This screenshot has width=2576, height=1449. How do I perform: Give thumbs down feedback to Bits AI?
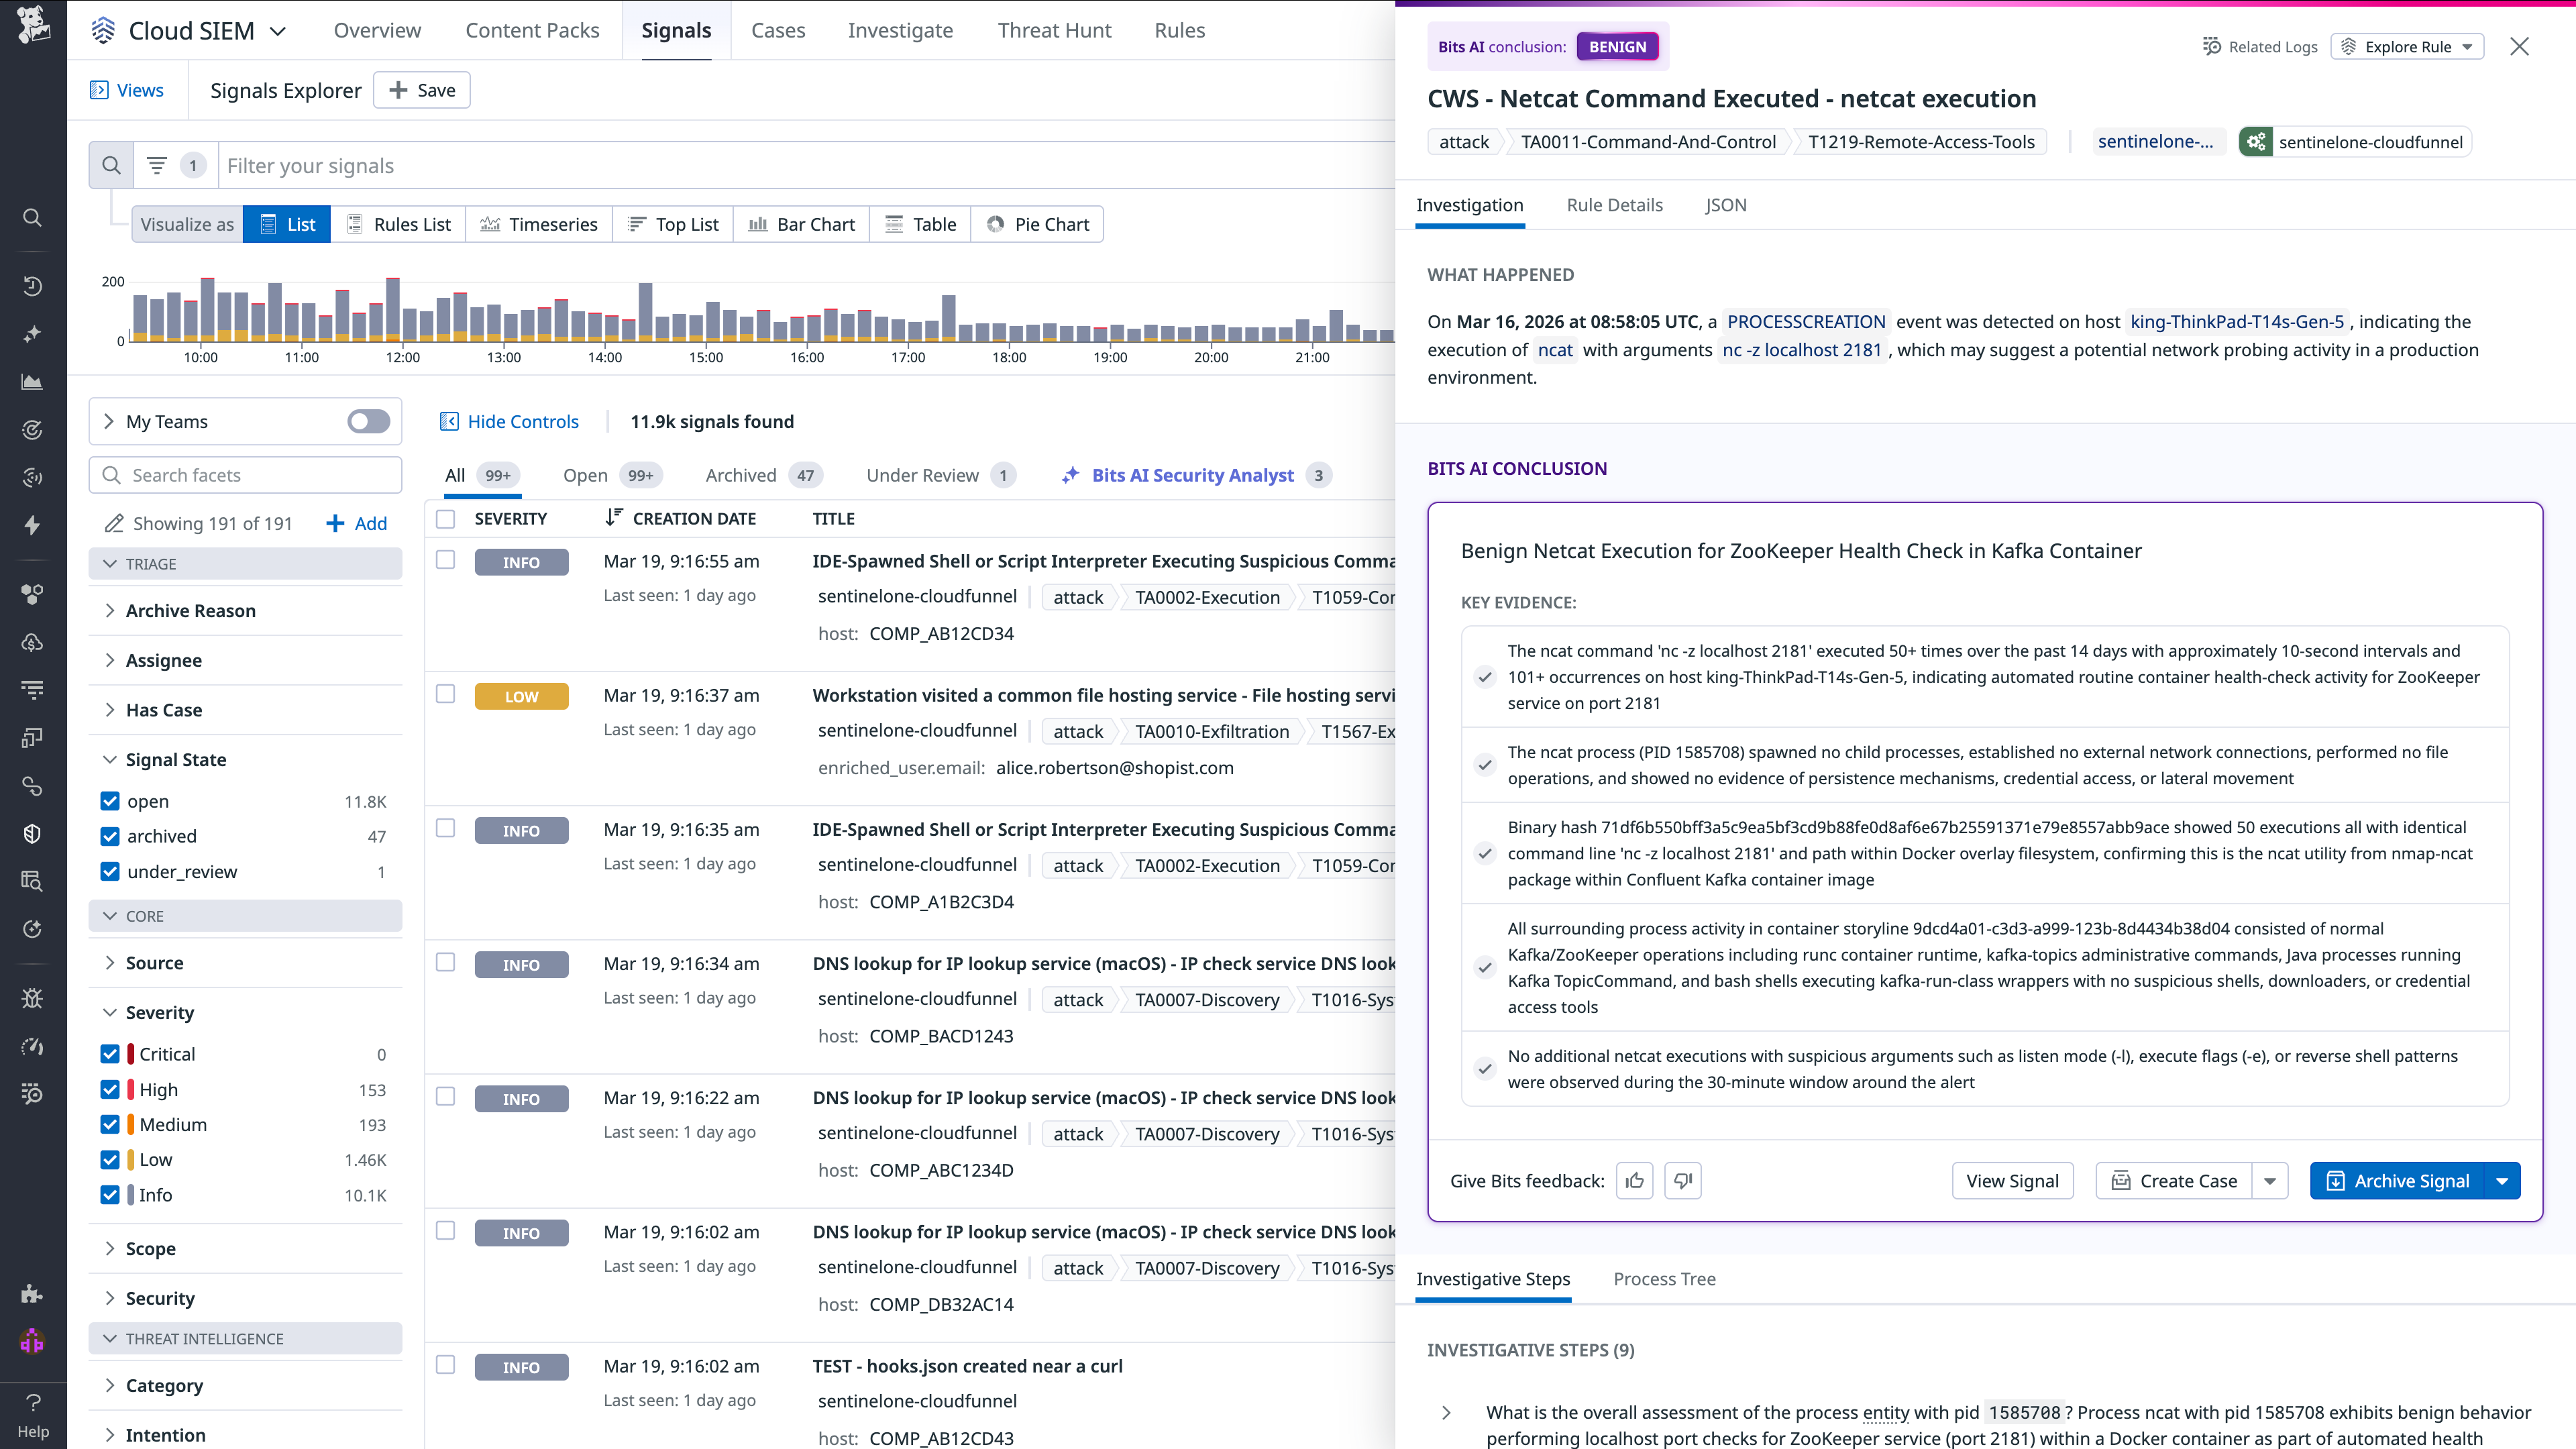1683,1180
